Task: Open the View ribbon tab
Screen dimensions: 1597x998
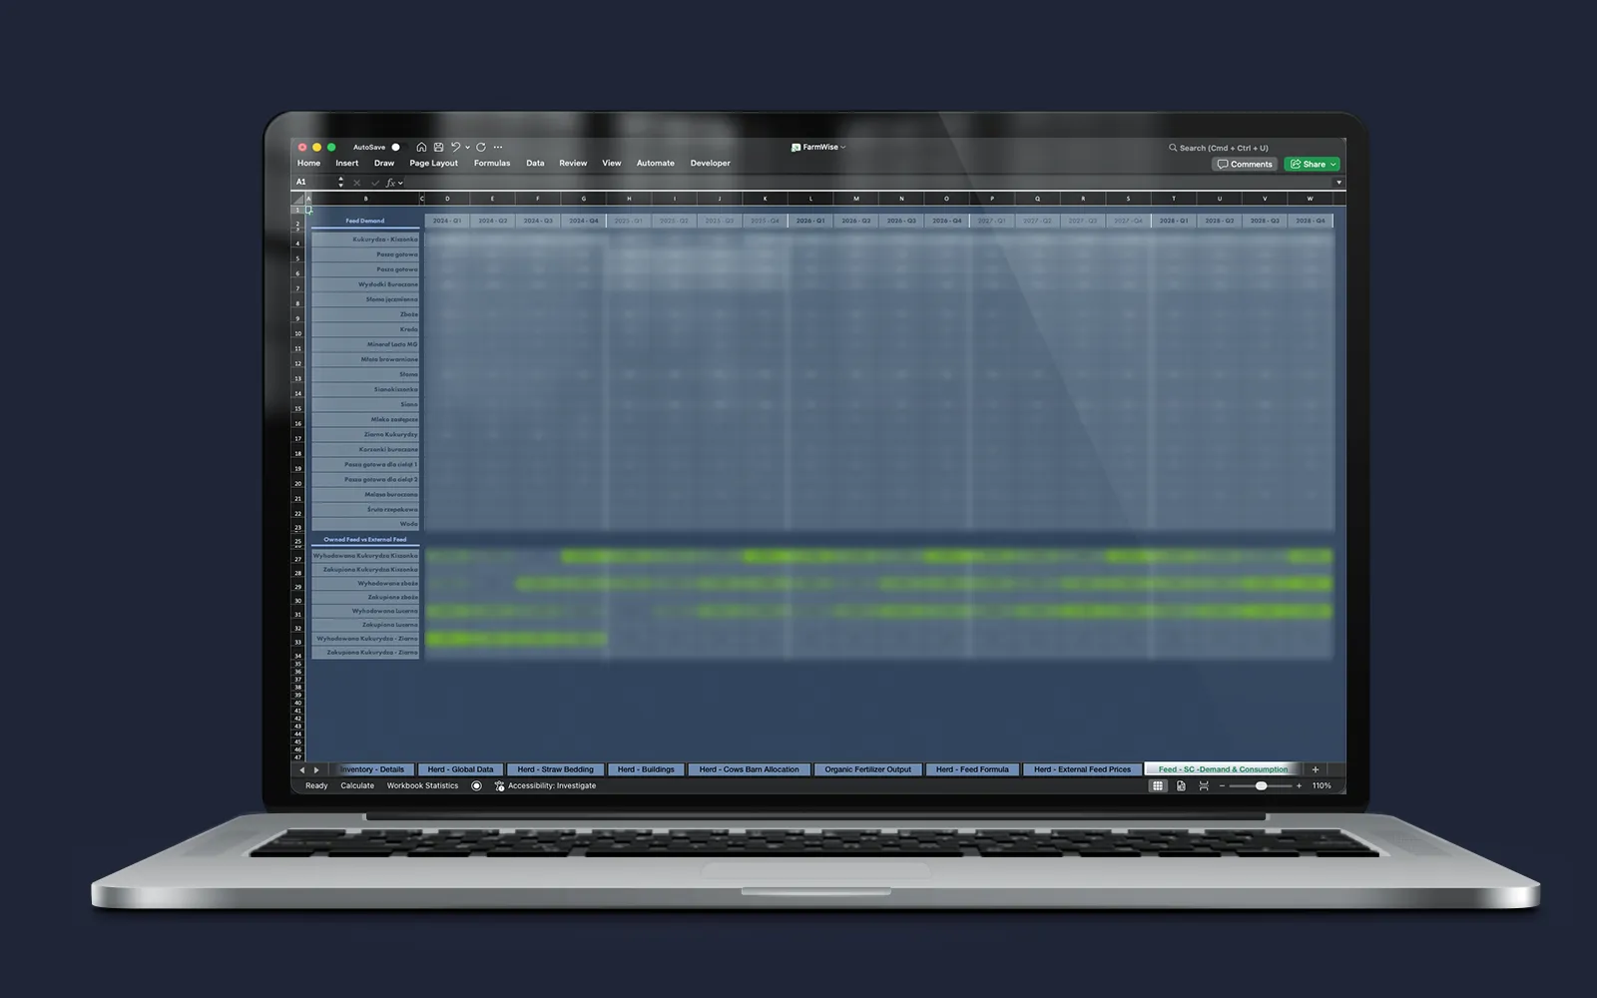Action: coord(612,163)
